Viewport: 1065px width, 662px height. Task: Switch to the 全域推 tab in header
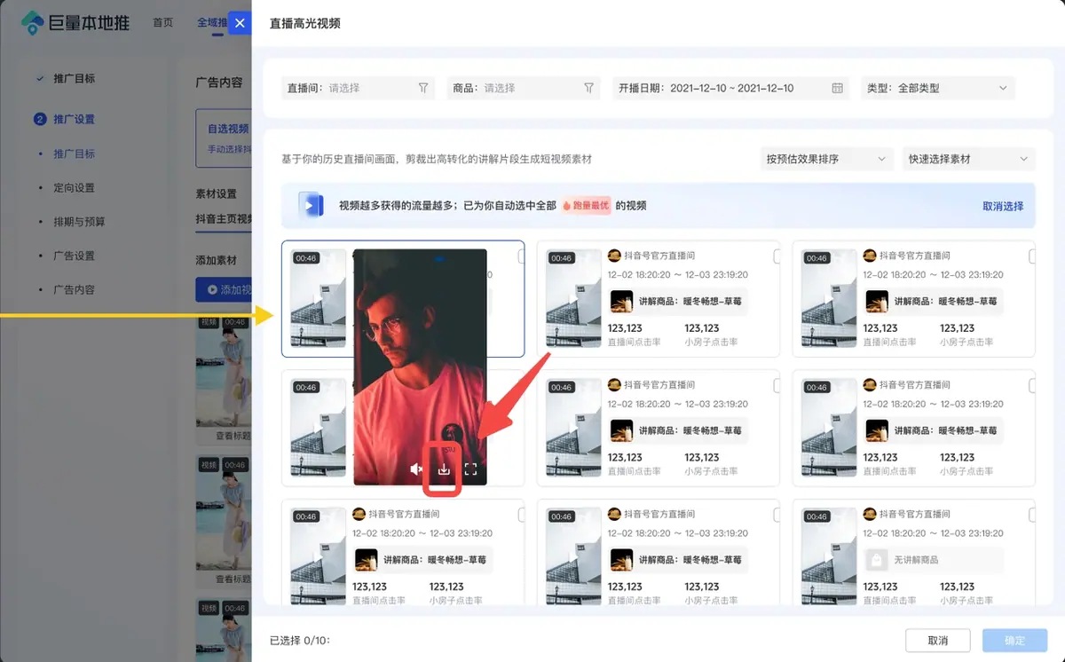click(212, 23)
